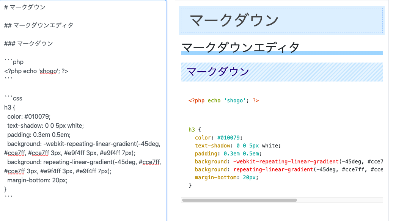
Task: Click the ```css code fence in the editor
Action: [x=13, y=98]
